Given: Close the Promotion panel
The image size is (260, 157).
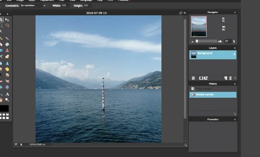Looking at the screenshot, I should (x=235, y=119).
